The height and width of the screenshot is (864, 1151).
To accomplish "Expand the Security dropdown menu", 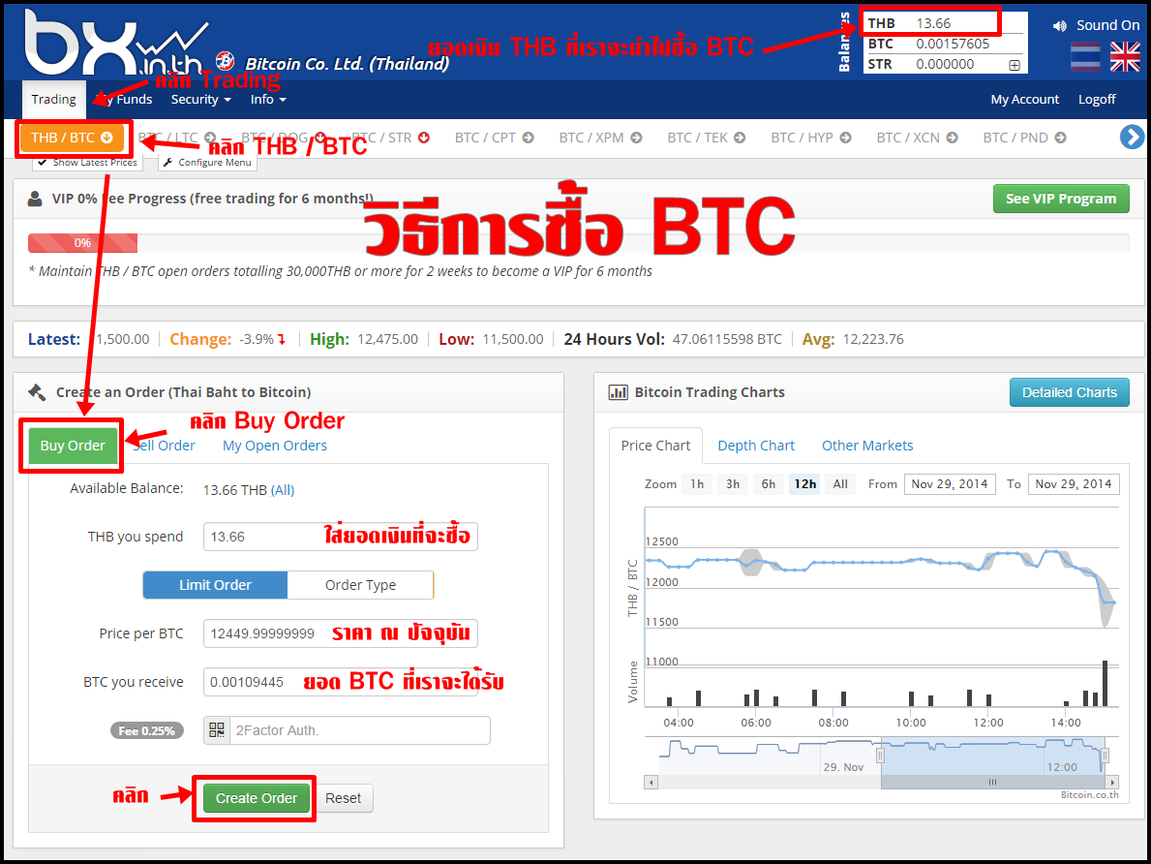I will click(x=200, y=99).
